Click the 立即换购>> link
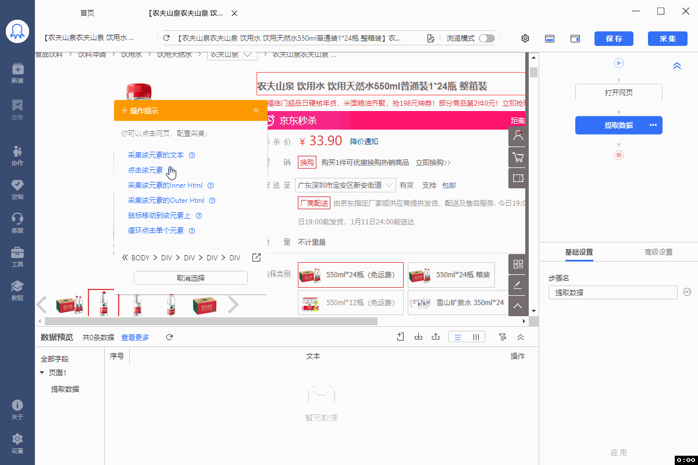698x465 pixels. pyautogui.click(x=433, y=162)
